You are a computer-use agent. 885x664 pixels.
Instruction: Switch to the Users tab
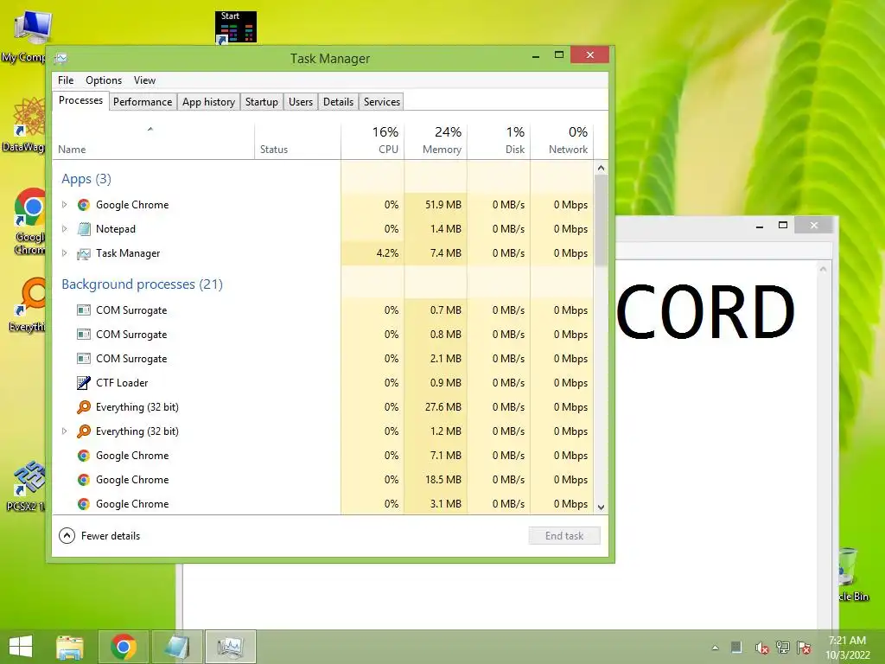coord(300,102)
